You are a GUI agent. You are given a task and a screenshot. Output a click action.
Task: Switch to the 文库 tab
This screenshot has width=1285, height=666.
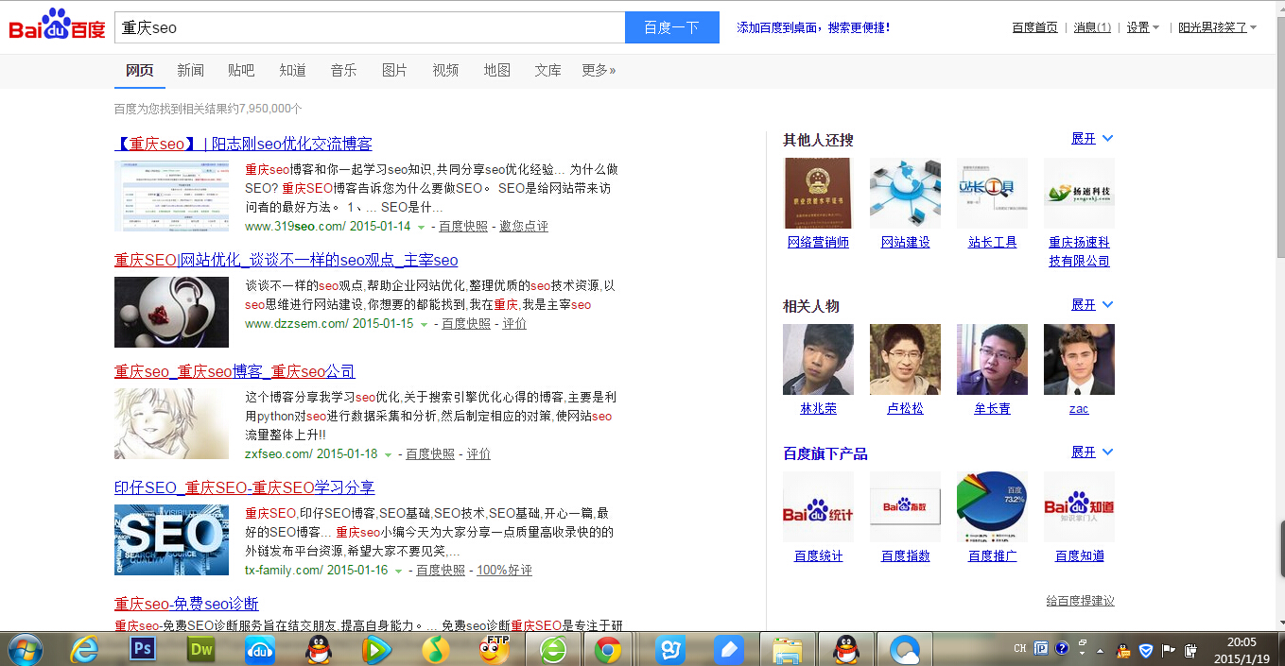coord(547,70)
